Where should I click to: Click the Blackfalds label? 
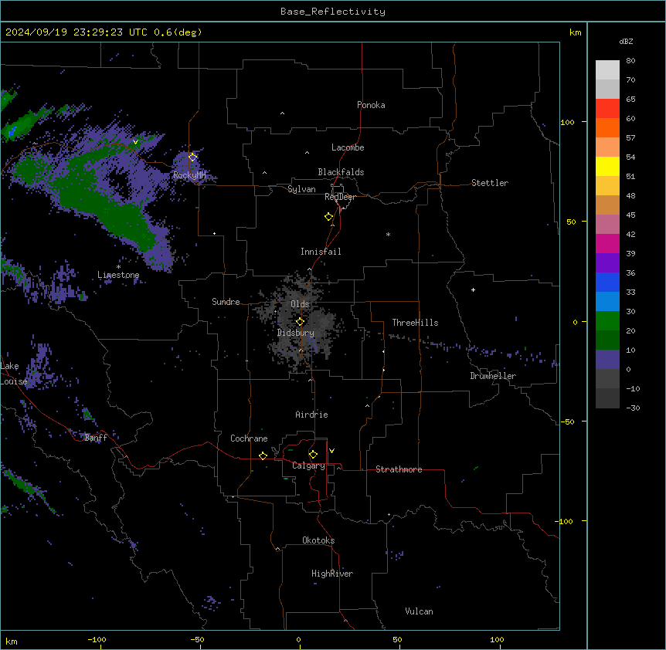coord(341,172)
